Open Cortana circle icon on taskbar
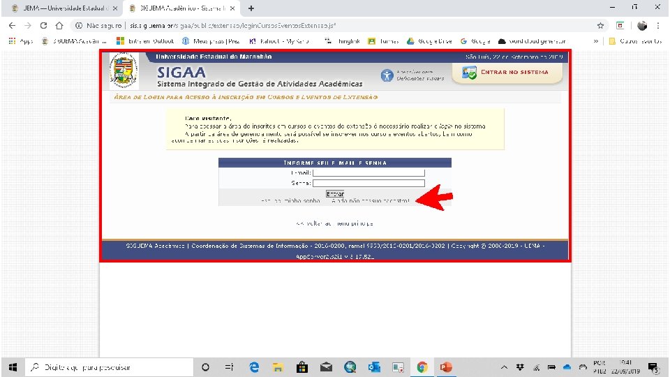This screenshot has height=377, width=670. [205, 367]
